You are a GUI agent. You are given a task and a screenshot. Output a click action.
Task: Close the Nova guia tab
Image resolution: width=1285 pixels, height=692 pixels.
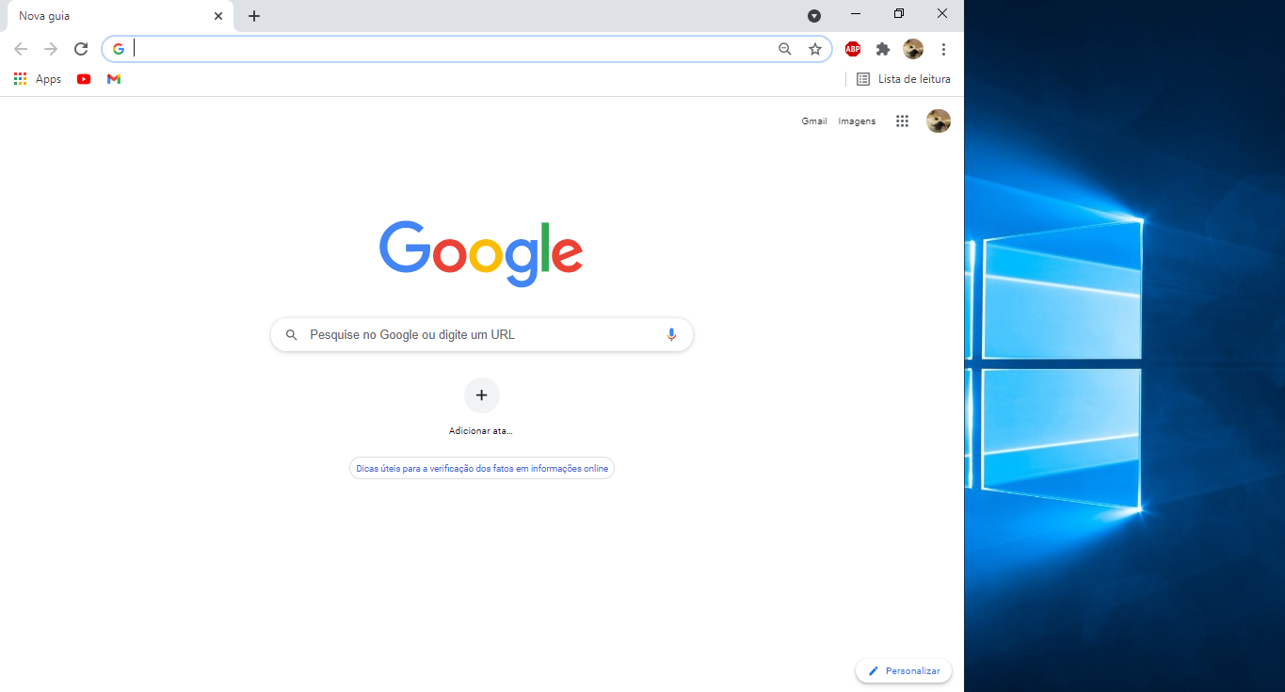(x=218, y=16)
